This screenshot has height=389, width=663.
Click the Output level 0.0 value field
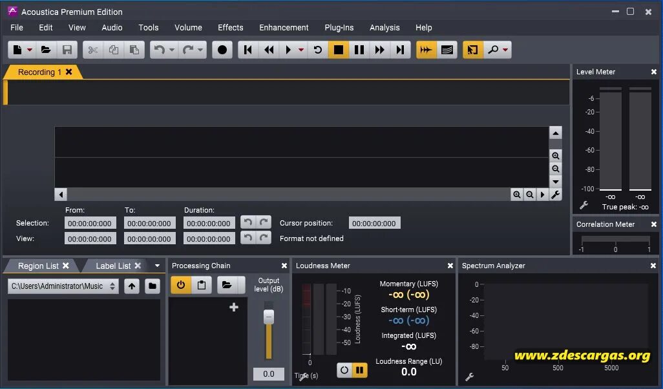(x=269, y=373)
